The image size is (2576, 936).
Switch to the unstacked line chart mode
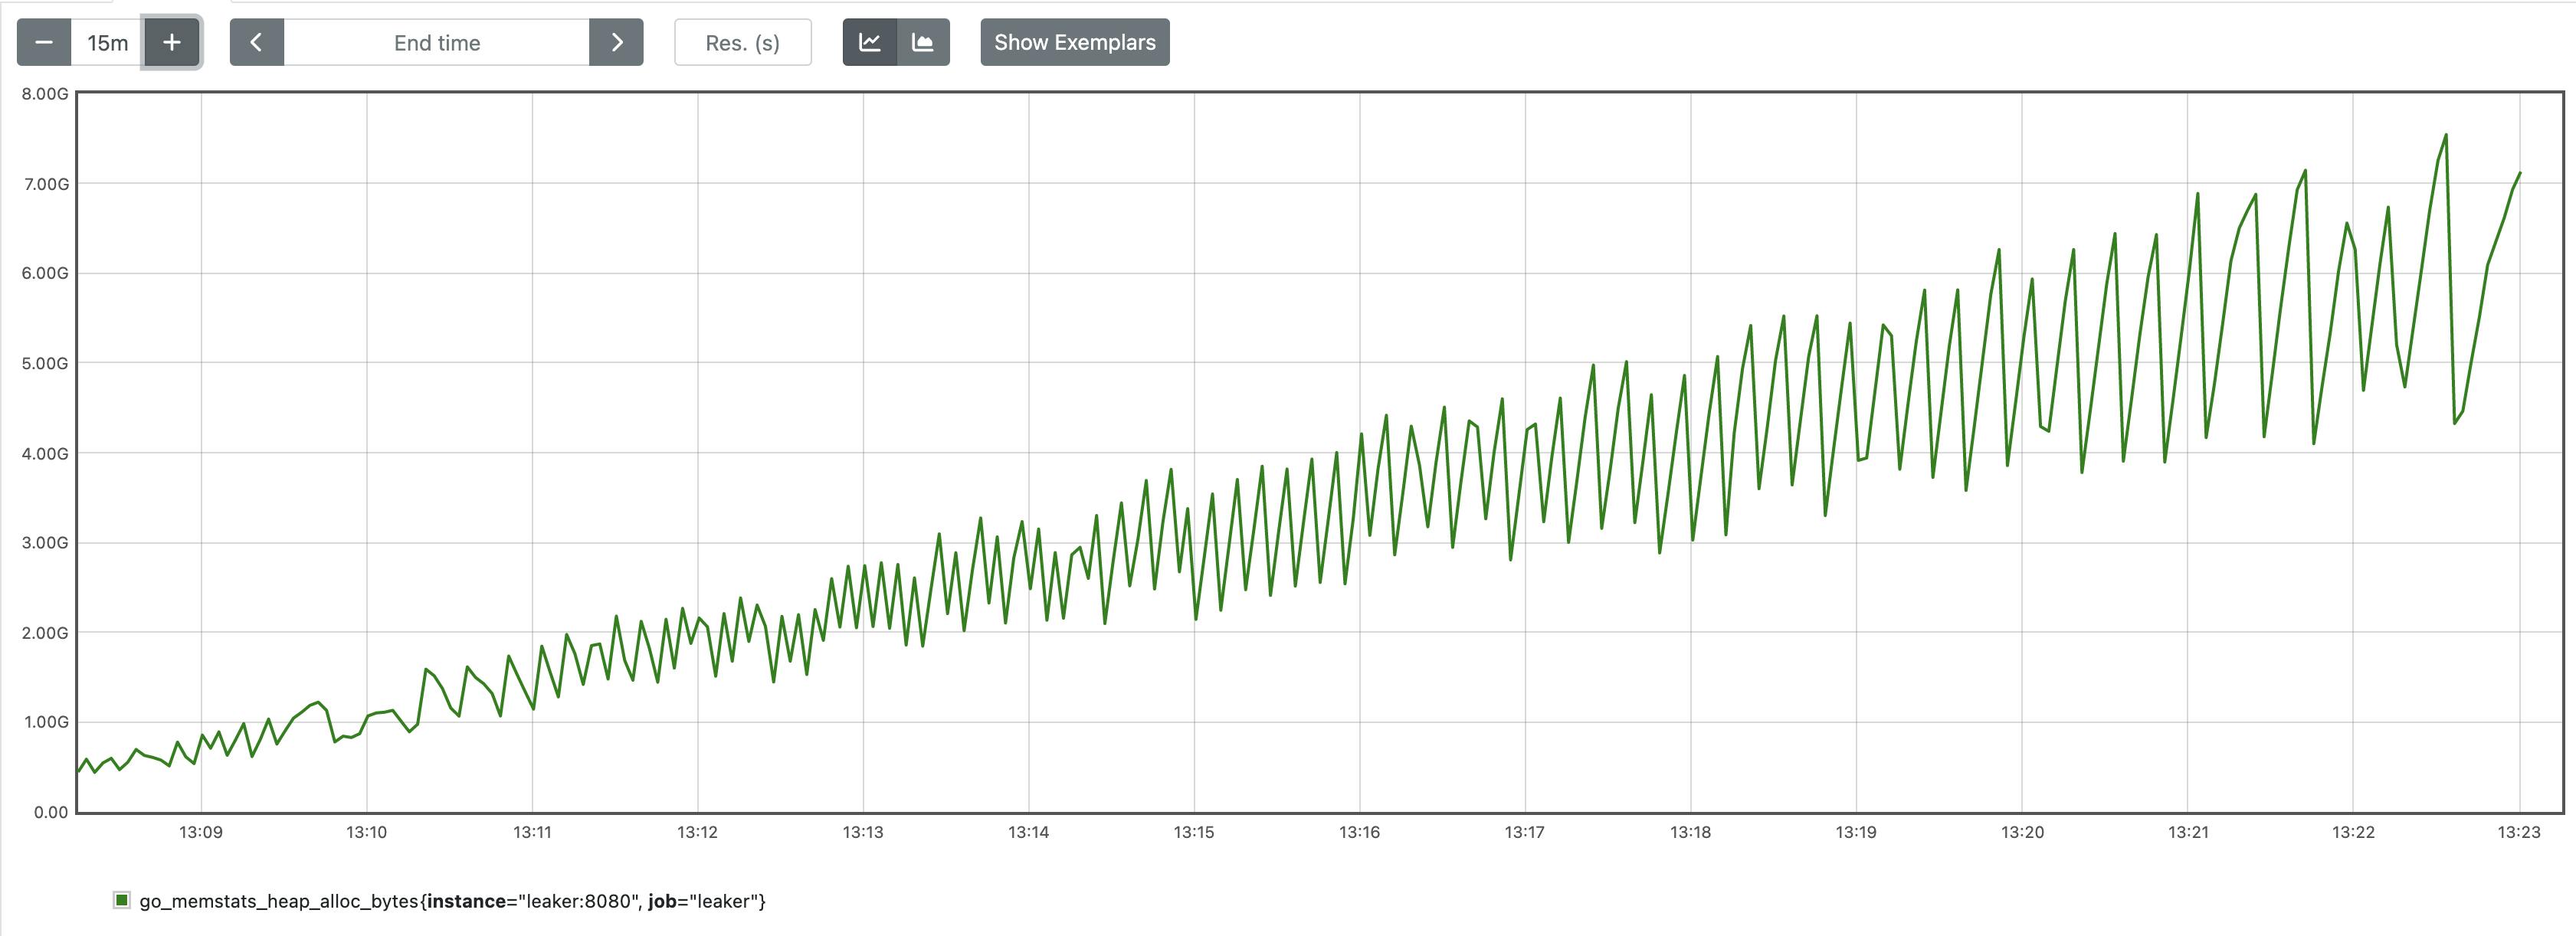coord(870,42)
